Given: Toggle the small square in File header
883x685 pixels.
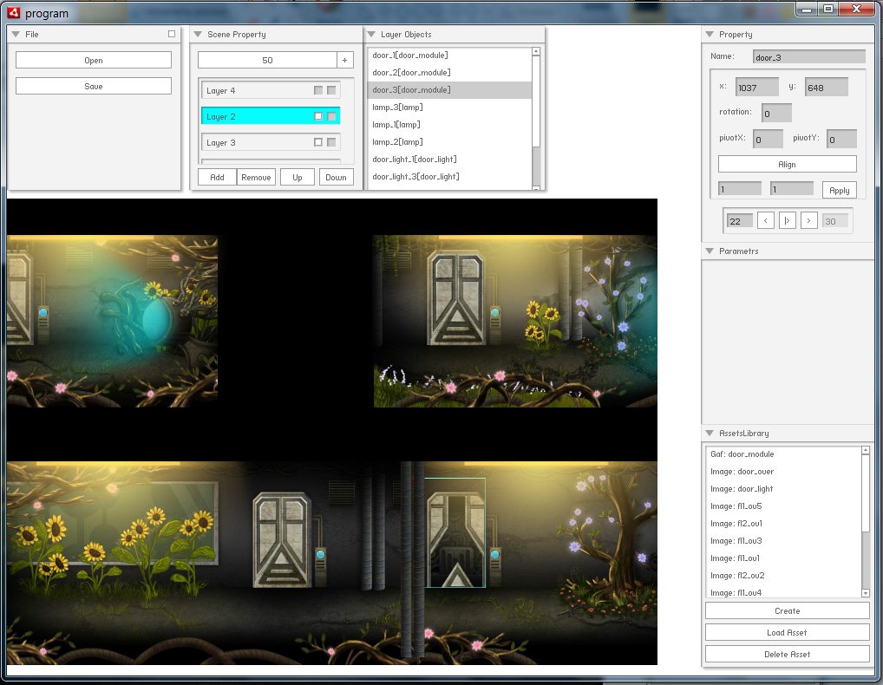Looking at the screenshot, I should pyautogui.click(x=172, y=34).
